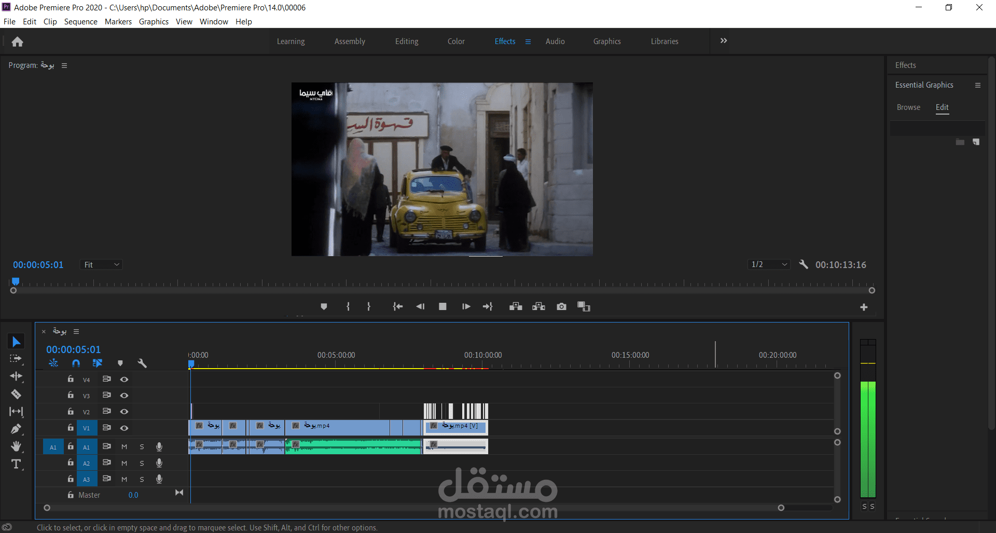Image resolution: width=996 pixels, height=533 pixels.
Task: Show overflow workspaces with double chevron
Action: [724, 41]
